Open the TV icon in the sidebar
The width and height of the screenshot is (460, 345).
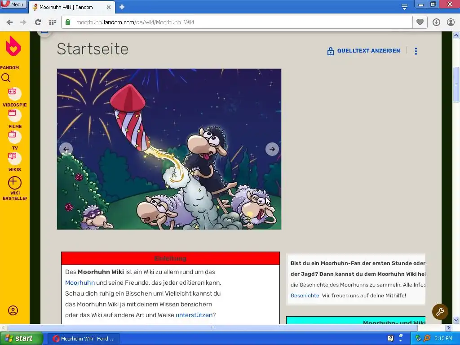click(14, 137)
